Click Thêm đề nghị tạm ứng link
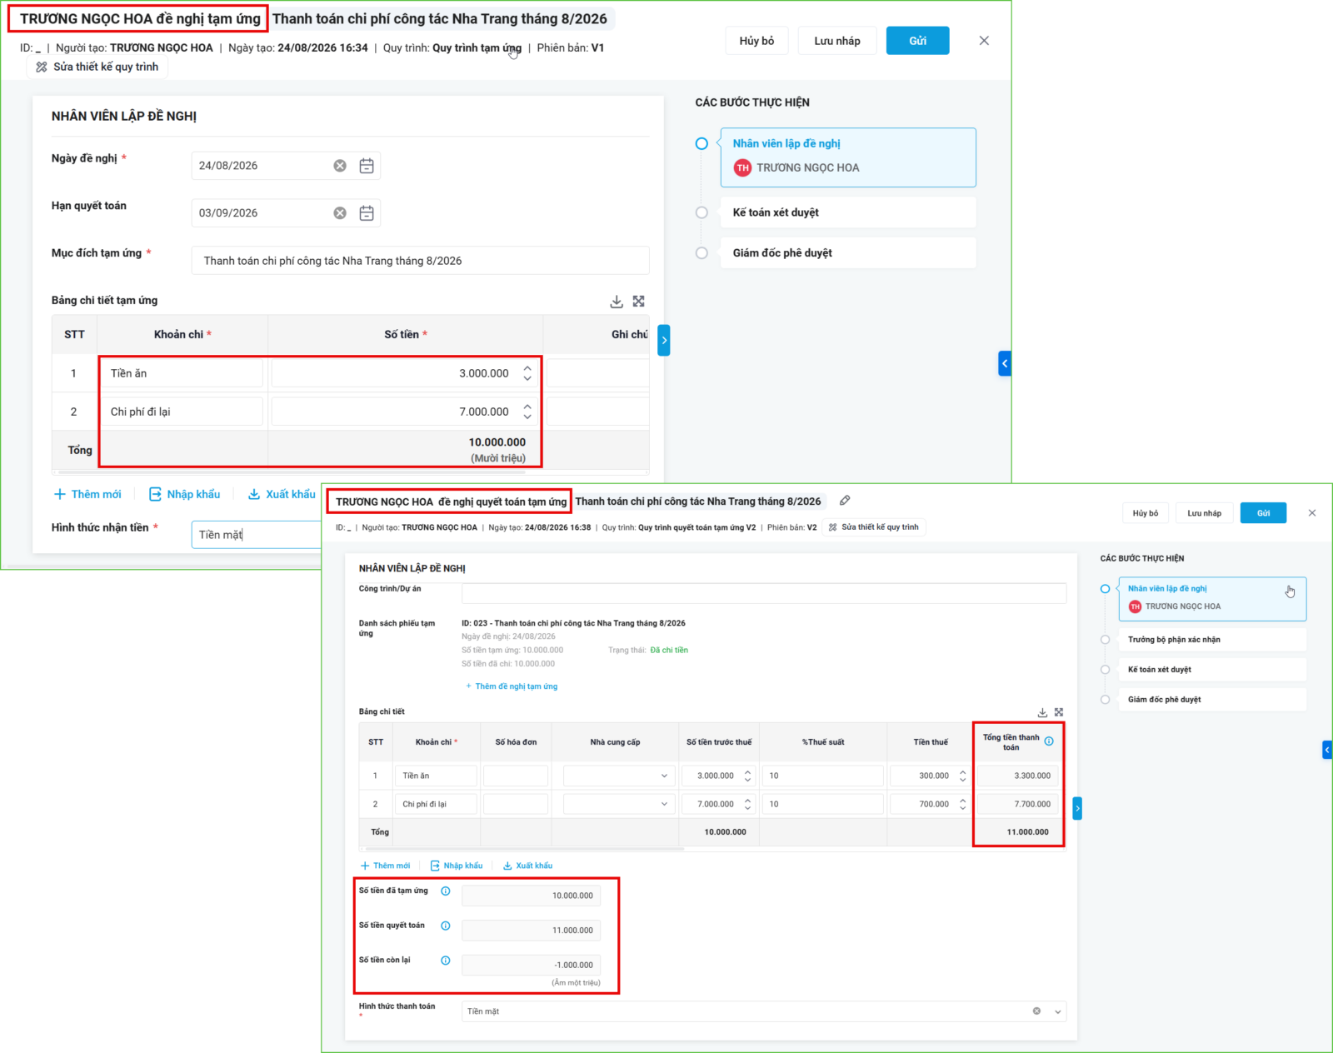This screenshot has width=1333, height=1053. (x=512, y=686)
